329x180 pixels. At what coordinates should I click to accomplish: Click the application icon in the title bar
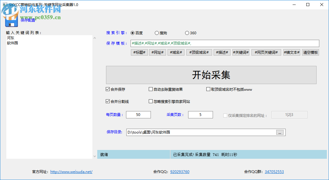pos(5,5)
